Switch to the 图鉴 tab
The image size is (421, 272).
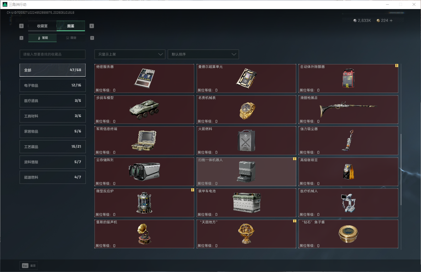pos(71,26)
